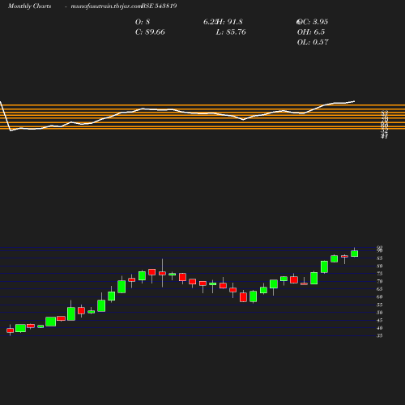
Task: Click the 65 price axis label
Action: pyautogui.click(x=380, y=289)
